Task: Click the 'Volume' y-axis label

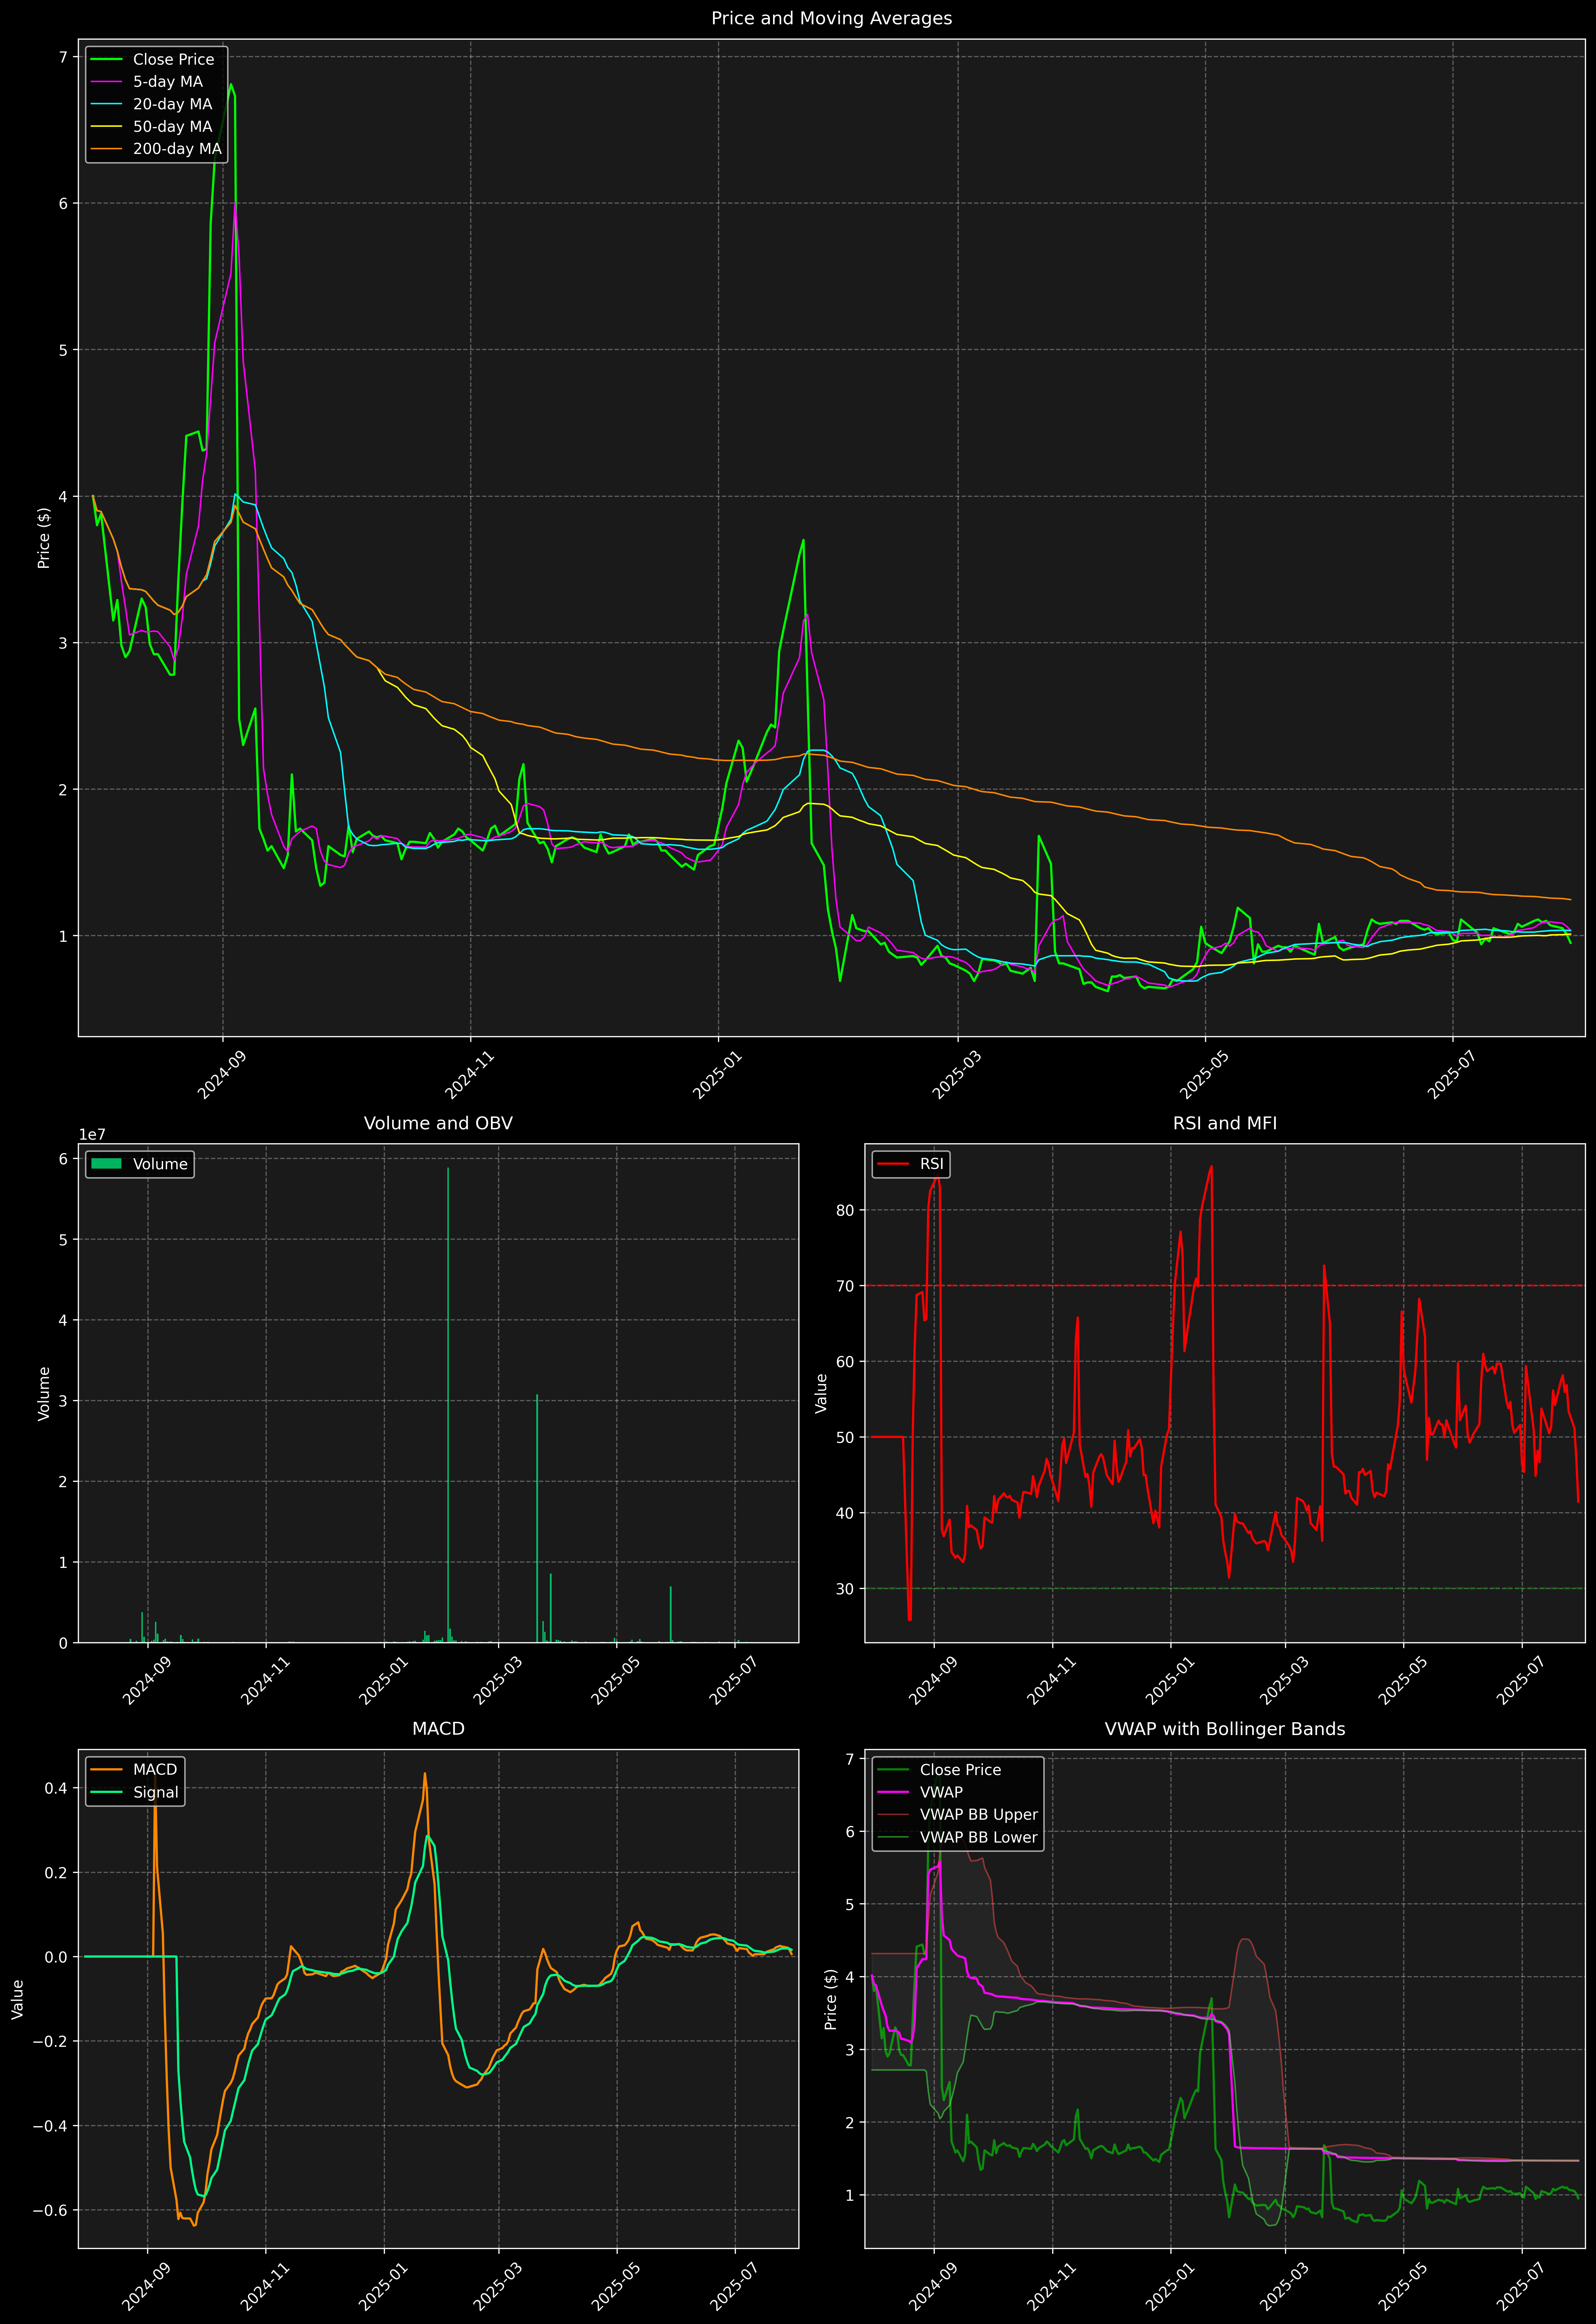Action: pos(44,1393)
